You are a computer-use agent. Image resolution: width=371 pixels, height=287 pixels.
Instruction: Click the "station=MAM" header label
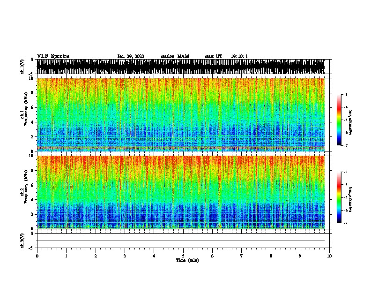click(x=175, y=56)
